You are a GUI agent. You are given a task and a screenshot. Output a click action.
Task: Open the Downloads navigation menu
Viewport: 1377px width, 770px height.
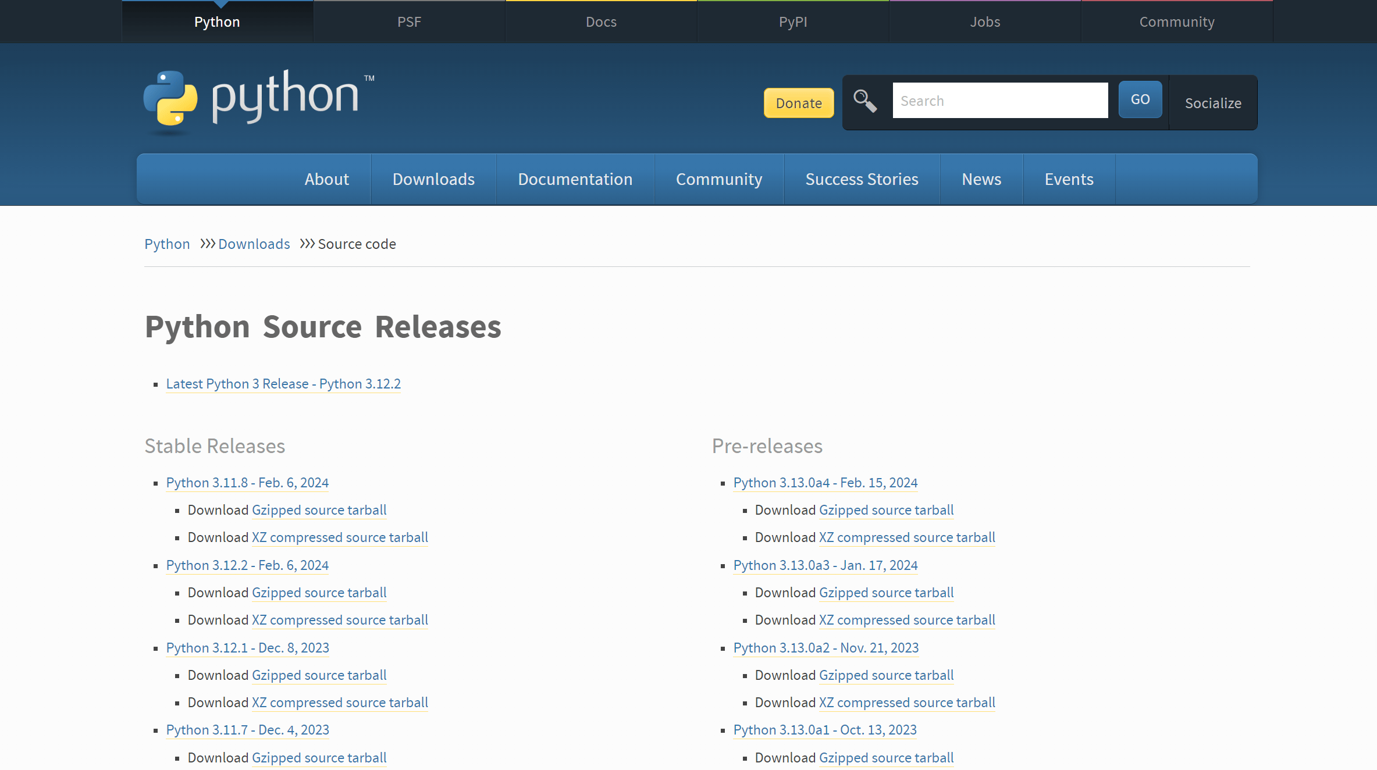point(433,179)
